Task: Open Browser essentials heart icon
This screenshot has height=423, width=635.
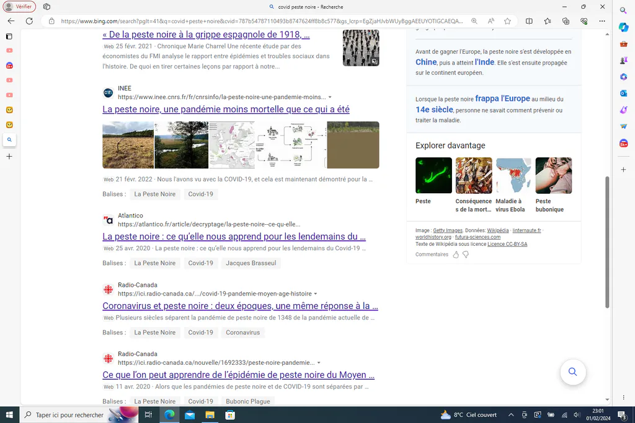Action: pyautogui.click(x=584, y=21)
